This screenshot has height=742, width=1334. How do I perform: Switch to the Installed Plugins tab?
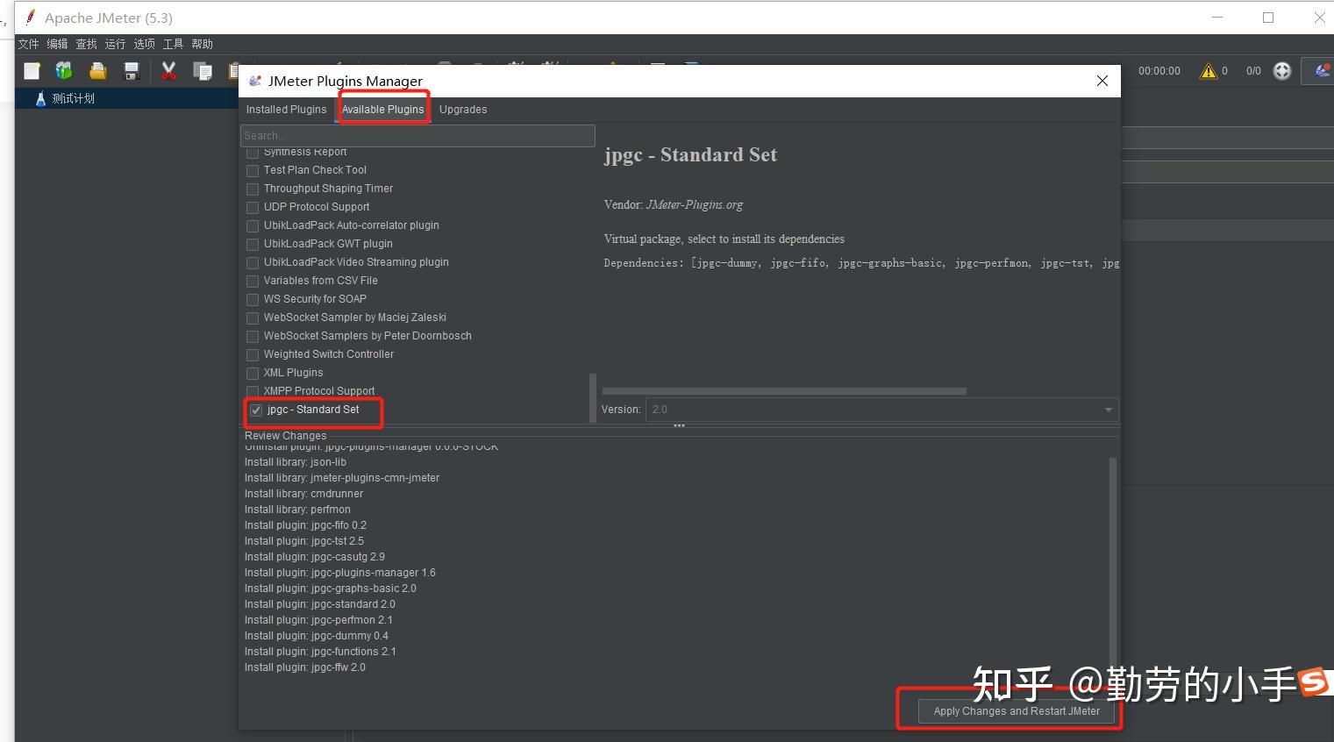(x=286, y=110)
